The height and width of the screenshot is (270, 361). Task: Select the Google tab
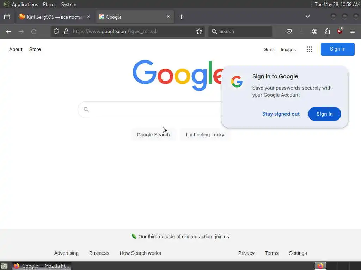tap(135, 17)
